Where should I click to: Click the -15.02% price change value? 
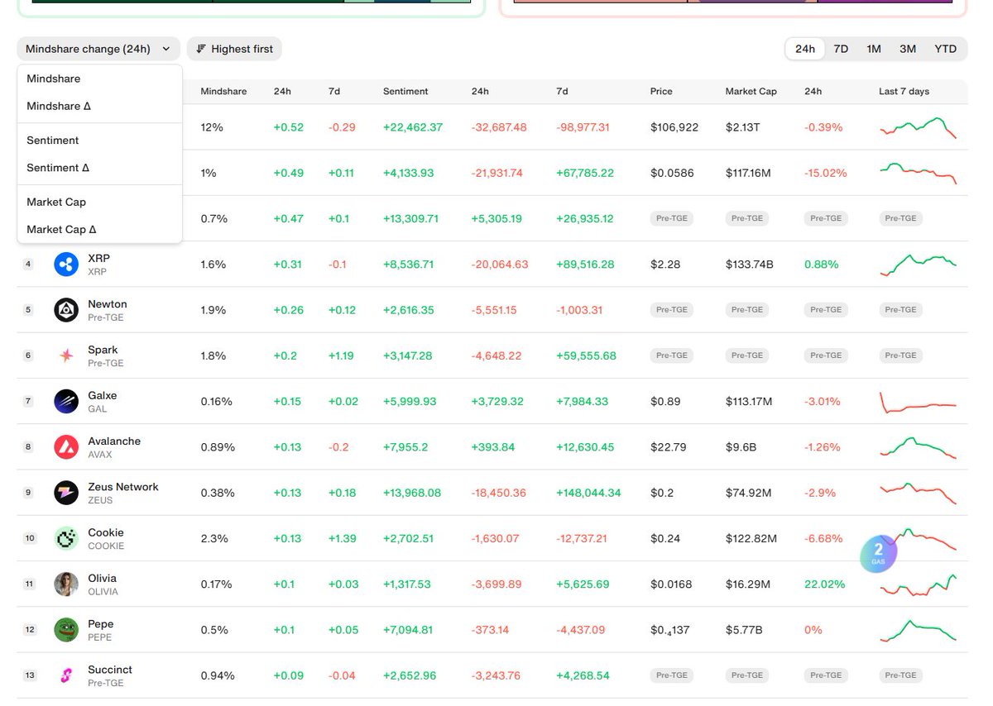pyautogui.click(x=826, y=173)
